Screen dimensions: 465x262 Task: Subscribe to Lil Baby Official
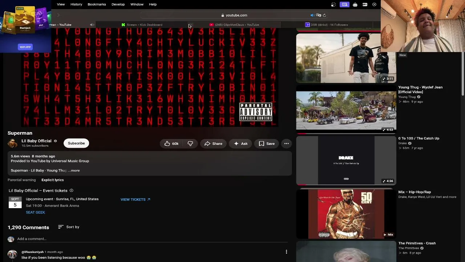(76, 143)
